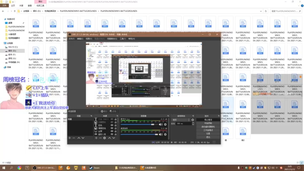Add a new scene with the plus icon

pyautogui.click(x=70, y=138)
